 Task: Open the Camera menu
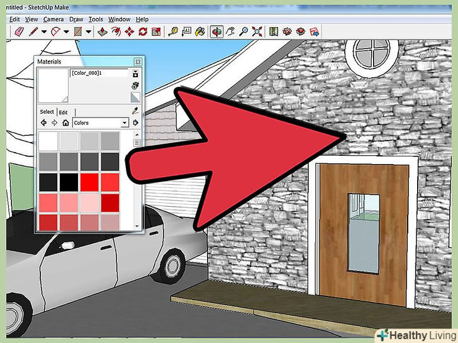[x=53, y=19]
